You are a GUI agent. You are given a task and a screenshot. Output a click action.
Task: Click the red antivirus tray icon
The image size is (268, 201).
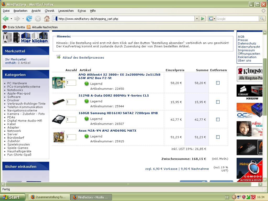click(x=253, y=197)
